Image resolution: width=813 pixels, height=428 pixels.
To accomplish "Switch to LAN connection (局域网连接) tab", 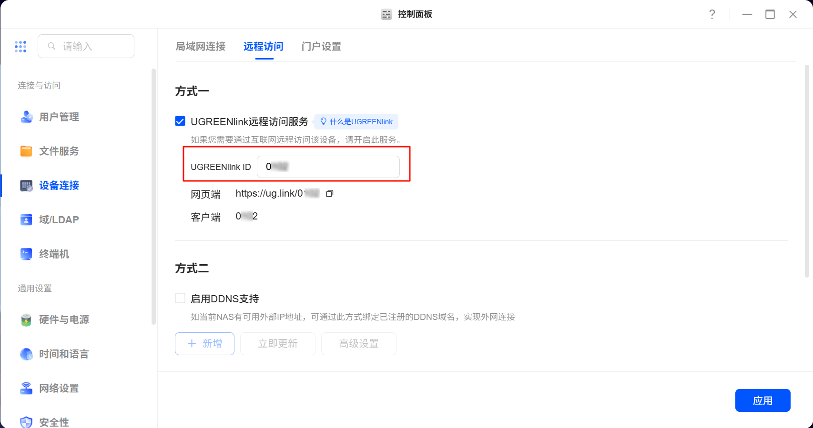I will [201, 46].
